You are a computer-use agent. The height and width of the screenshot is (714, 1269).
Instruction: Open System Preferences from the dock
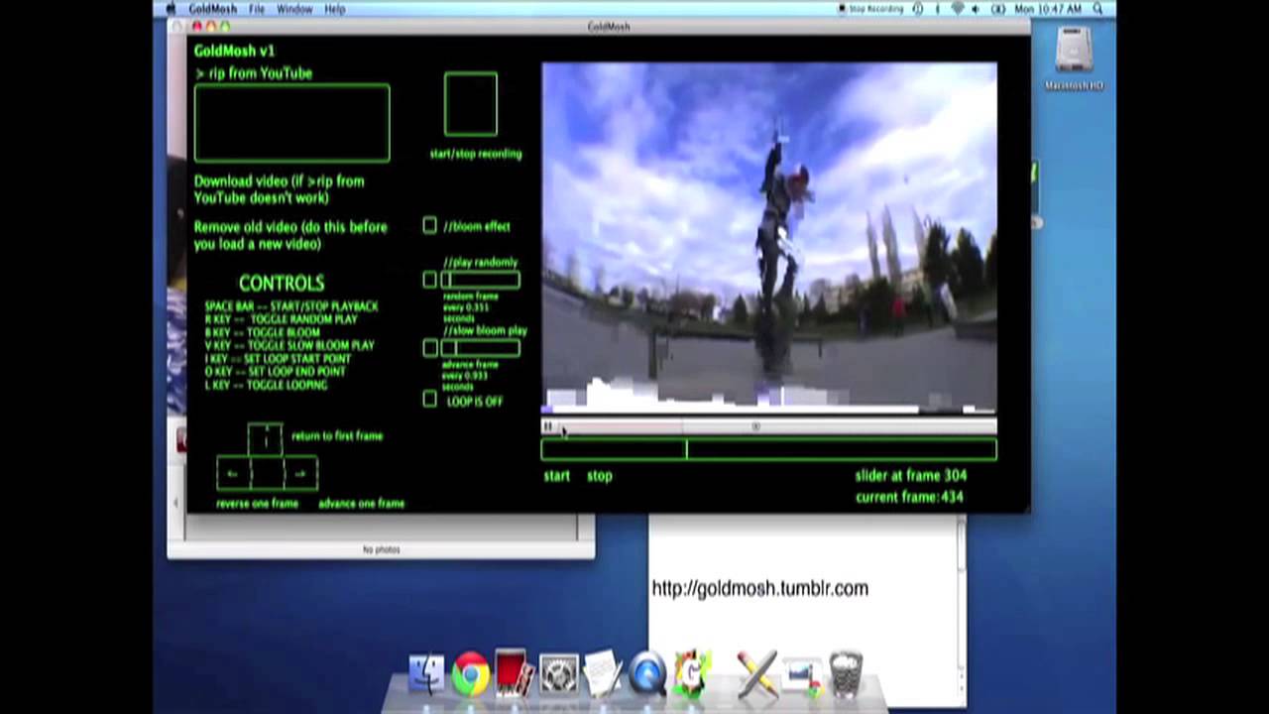(558, 674)
